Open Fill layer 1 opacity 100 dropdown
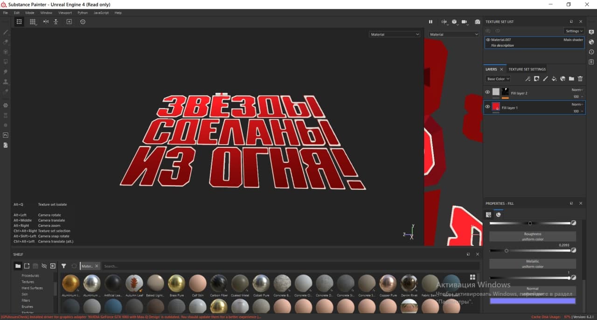This screenshot has height=320, width=597. click(578, 111)
